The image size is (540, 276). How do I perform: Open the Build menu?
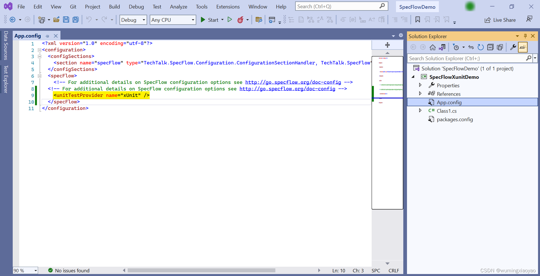pyautogui.click(x=114, y=6)
